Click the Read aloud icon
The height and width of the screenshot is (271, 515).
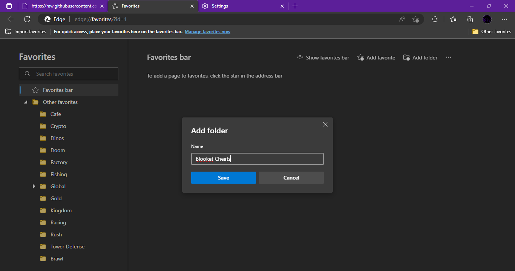(x=402, y=19)
